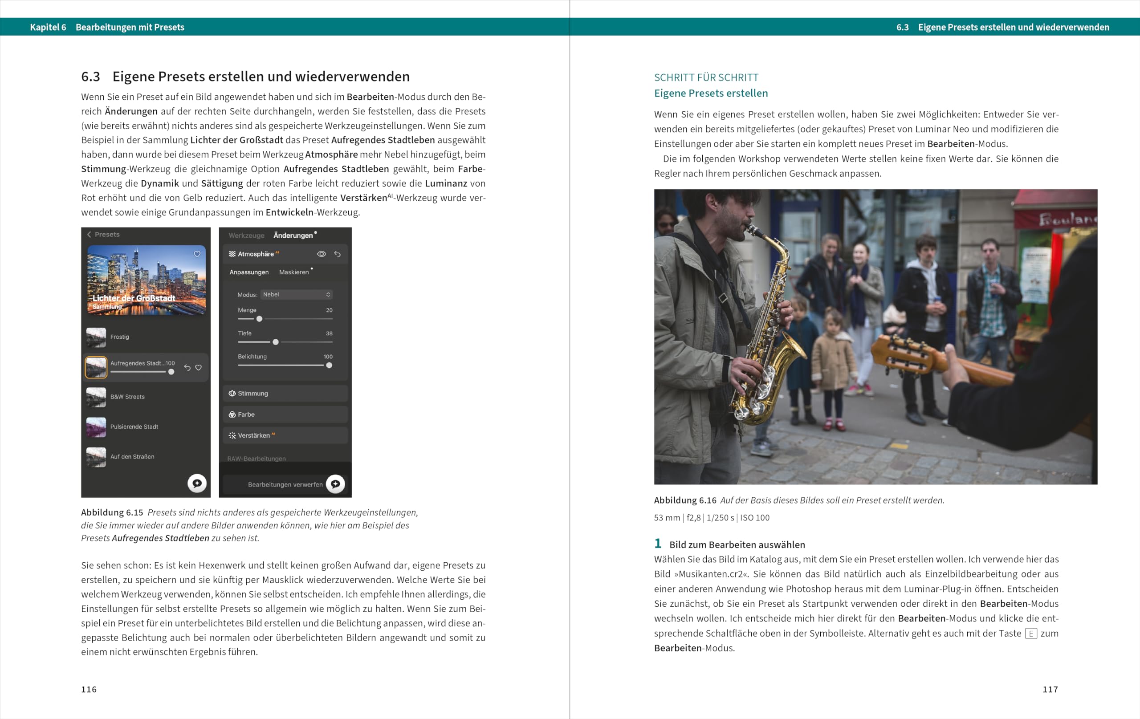Open the chat bubble in Presets panel
Viewport: 1140px width, 719px height.
pyautogui.click(x=197, y=483)
